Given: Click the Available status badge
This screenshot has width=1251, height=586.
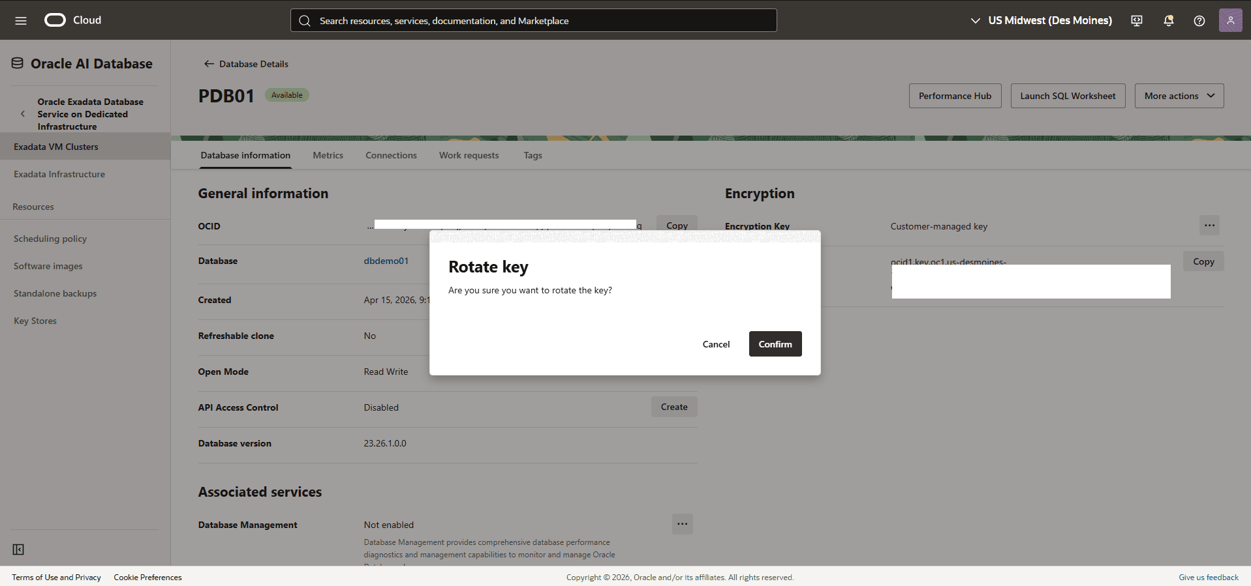Looking at the screenshot, I should pos(287,95).
